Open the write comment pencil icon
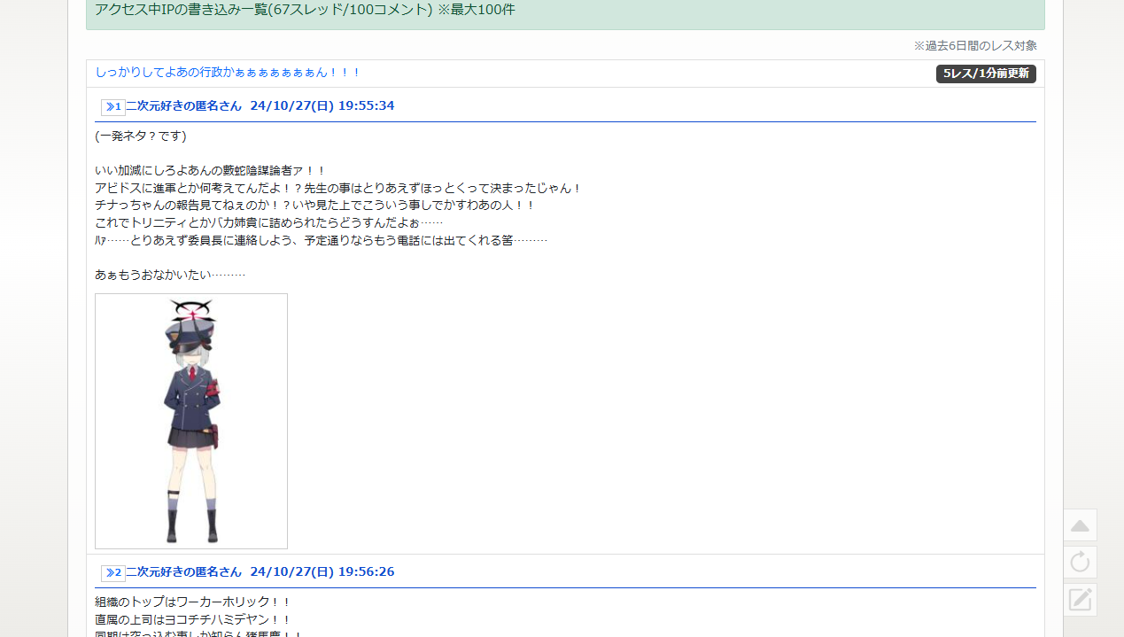Image resolution: width=1124 pixels, height=637 pixels. [1080, 600]
